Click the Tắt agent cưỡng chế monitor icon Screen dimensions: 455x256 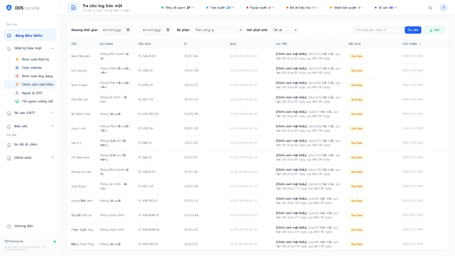[x=17, y=101]
